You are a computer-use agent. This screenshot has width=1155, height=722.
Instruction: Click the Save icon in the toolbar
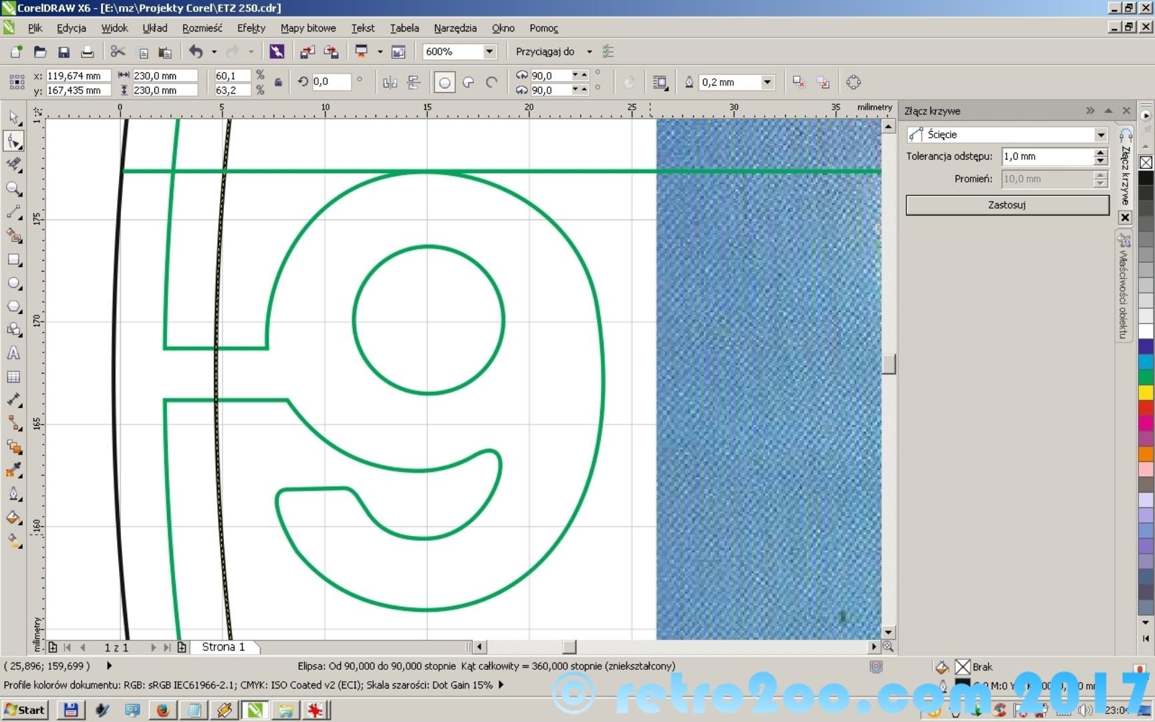(63, 52)
